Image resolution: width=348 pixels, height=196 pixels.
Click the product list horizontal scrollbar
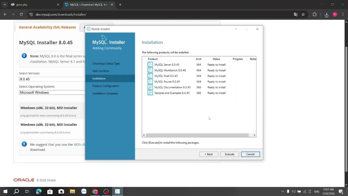197,135
